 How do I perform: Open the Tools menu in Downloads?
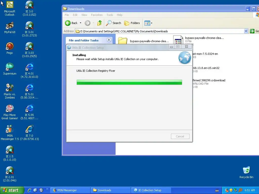coord(110,15)
